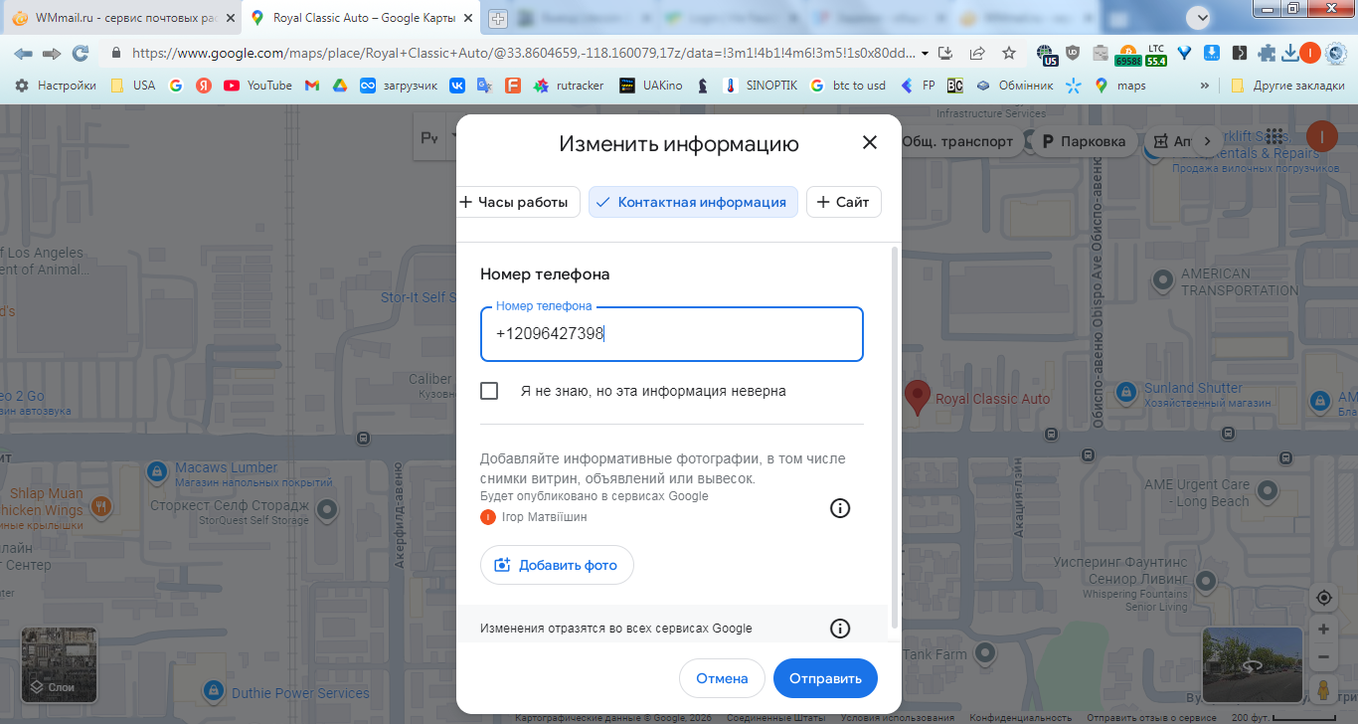The image size is (1358, 724).
Task: Click into the Номер телефона input field
Action: pos(672,334)
